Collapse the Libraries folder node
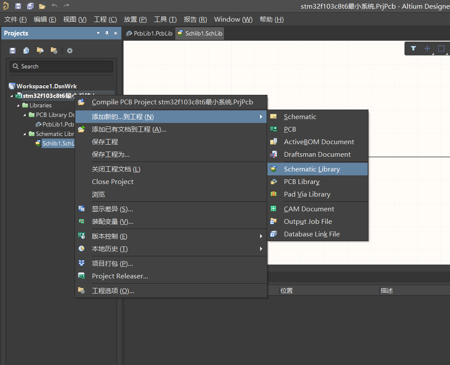Viewport: 450px width, 365px height. pyautogui.click(x=18, y=106)
